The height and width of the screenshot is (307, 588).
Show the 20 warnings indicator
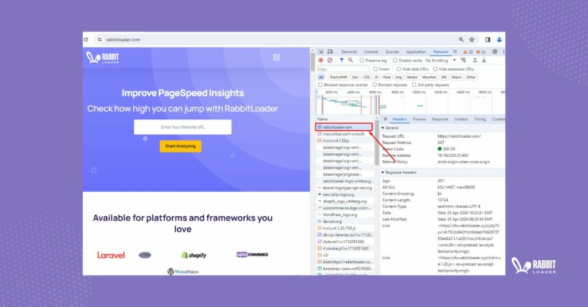point(468,52)
